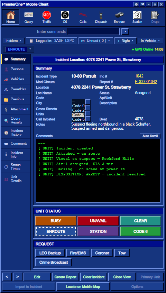166x293 pixels.
Task: Request a Tow
Action: [x=122, y=253]
